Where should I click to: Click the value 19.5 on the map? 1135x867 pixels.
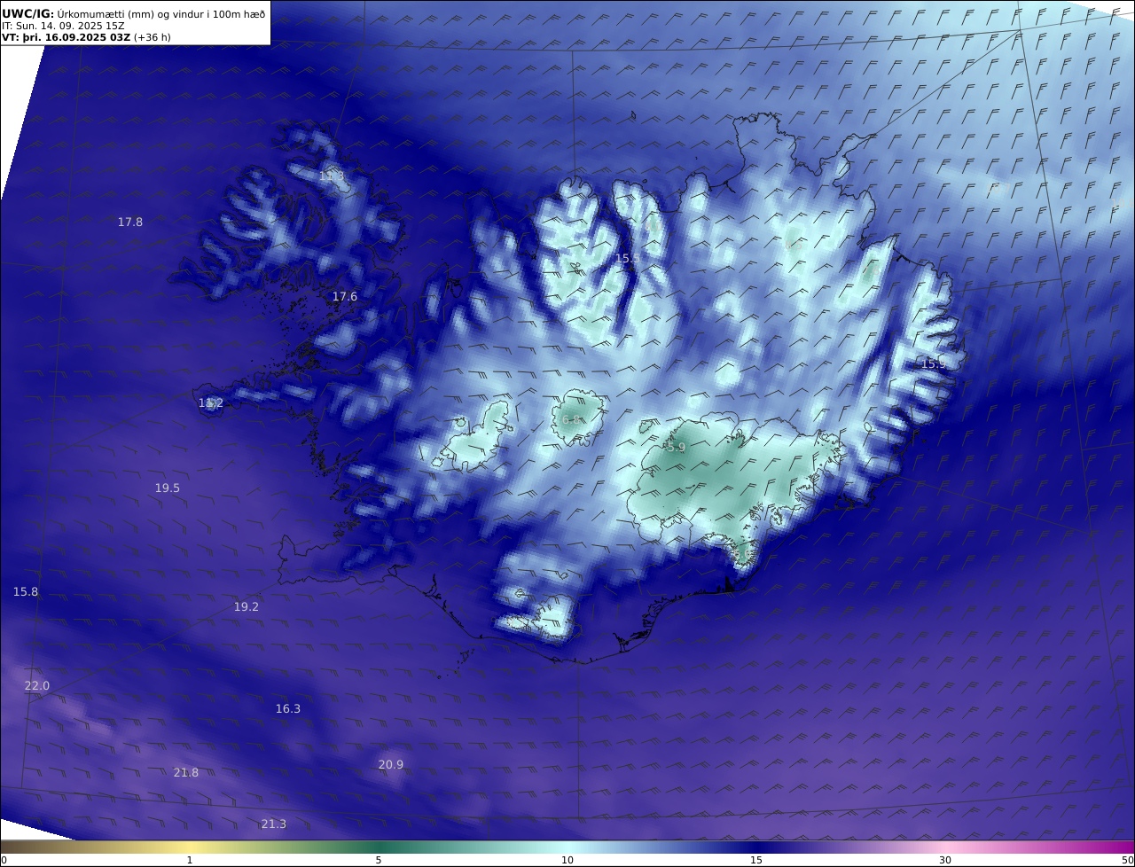point(168,488)
